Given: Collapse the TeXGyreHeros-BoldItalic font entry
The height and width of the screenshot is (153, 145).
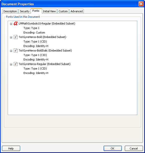Looking at the screenshot, I should (11, 51).
